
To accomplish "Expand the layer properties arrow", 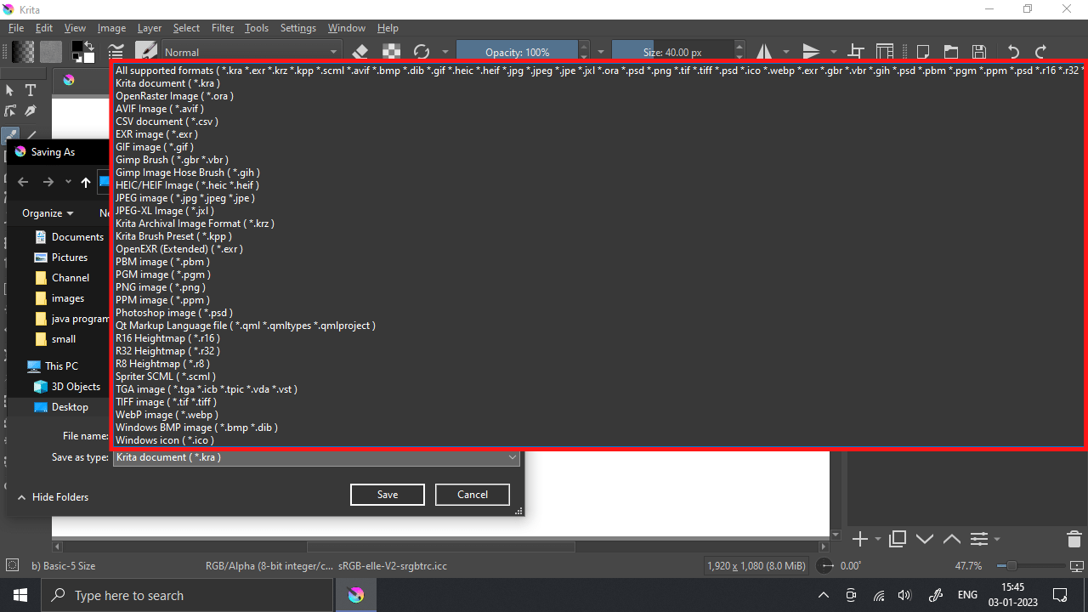I will point(997,540).
